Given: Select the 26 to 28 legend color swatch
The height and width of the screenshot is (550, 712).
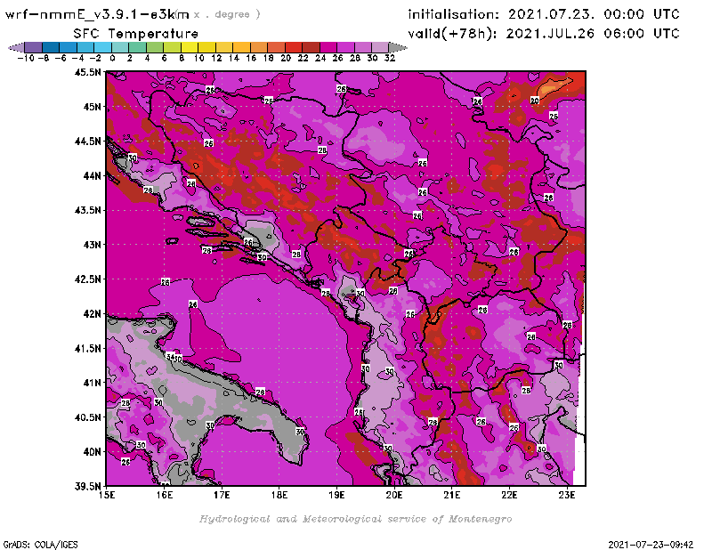Looking at the screenshot, I should [x=345, y=47].
